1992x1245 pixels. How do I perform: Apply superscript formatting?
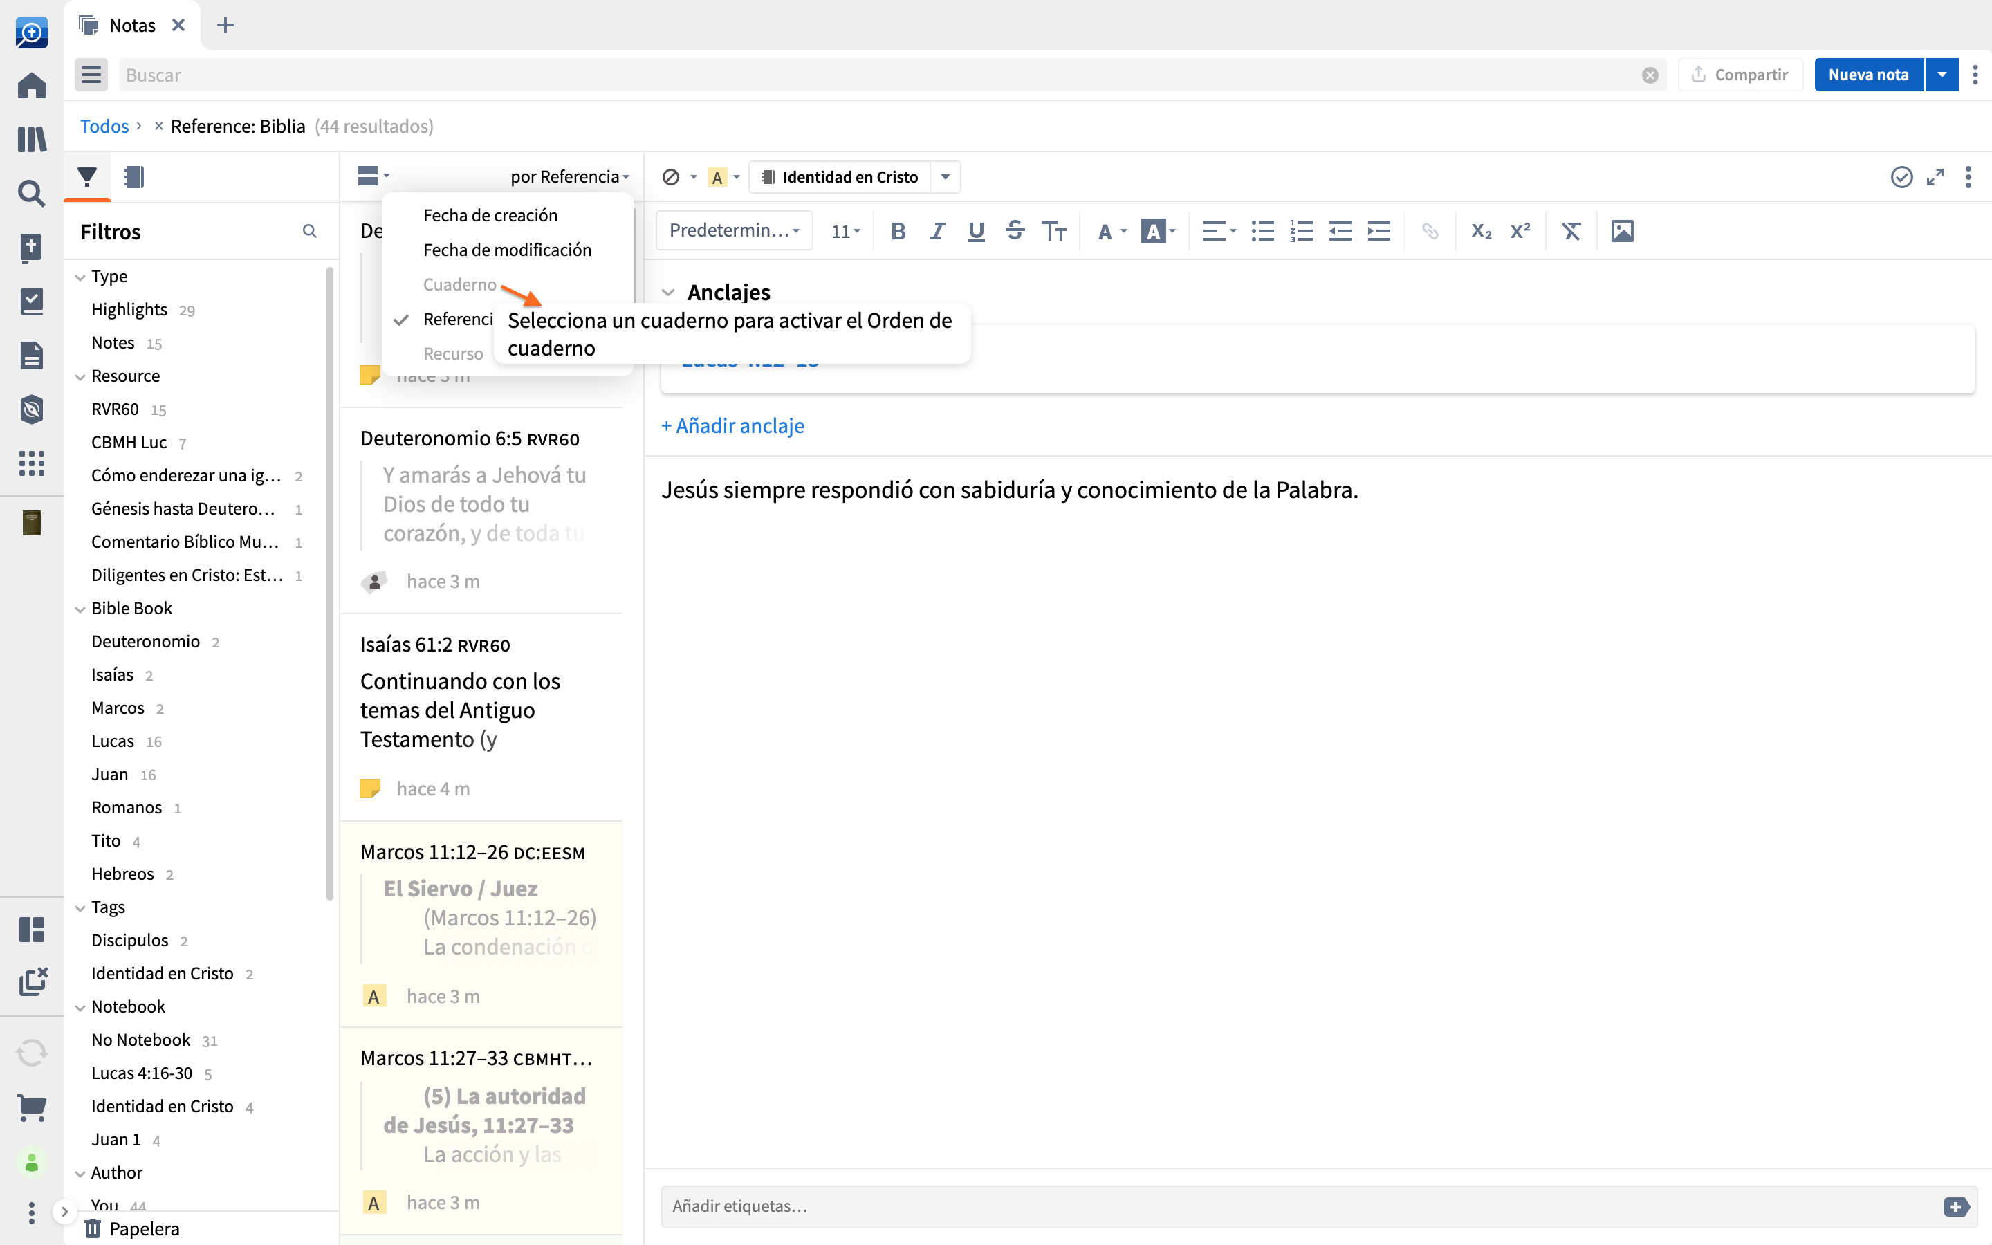click(1520, 232)
